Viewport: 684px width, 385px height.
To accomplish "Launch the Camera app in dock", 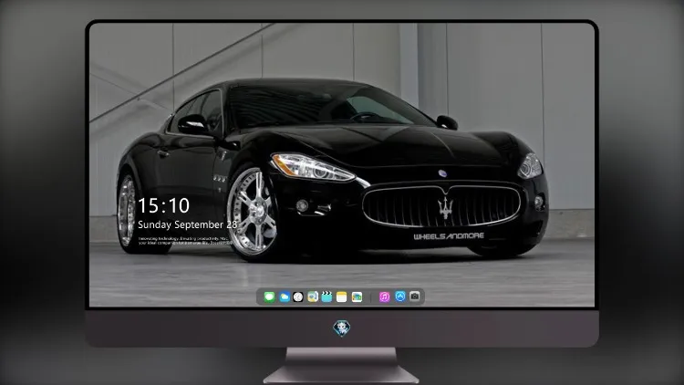I will 415,297.
